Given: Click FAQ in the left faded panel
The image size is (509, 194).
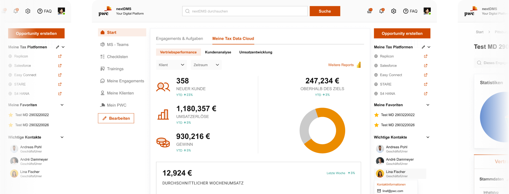Looking at the screenshot, I should (x=44, y=11).
